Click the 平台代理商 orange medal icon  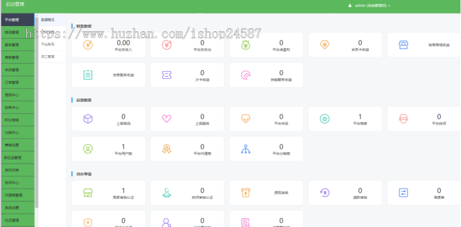click(166, 149)
